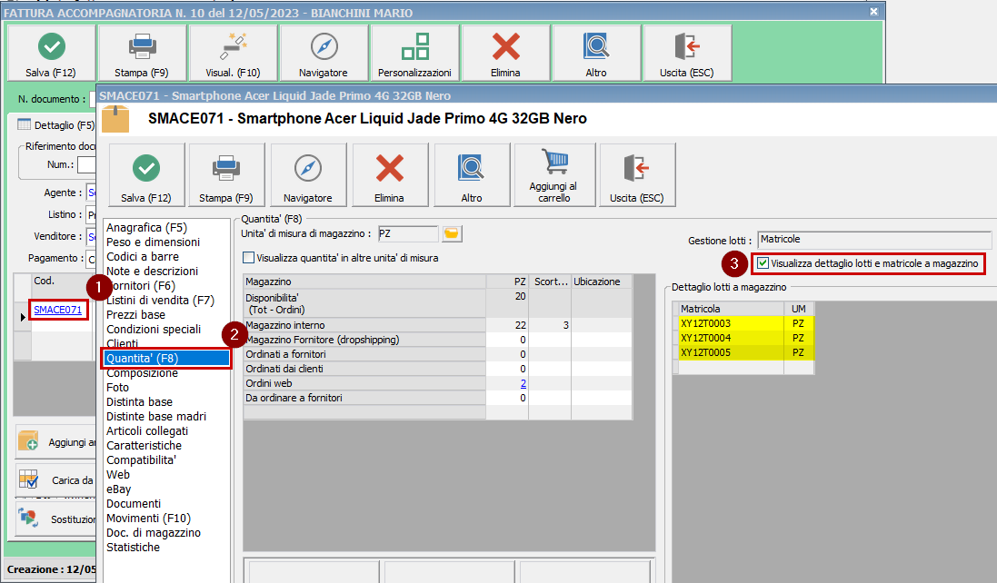The width and height of the screenshot is (997, 583).
Task: Exit the article window with Uscita (ESC)
Action: pos(637,174)
